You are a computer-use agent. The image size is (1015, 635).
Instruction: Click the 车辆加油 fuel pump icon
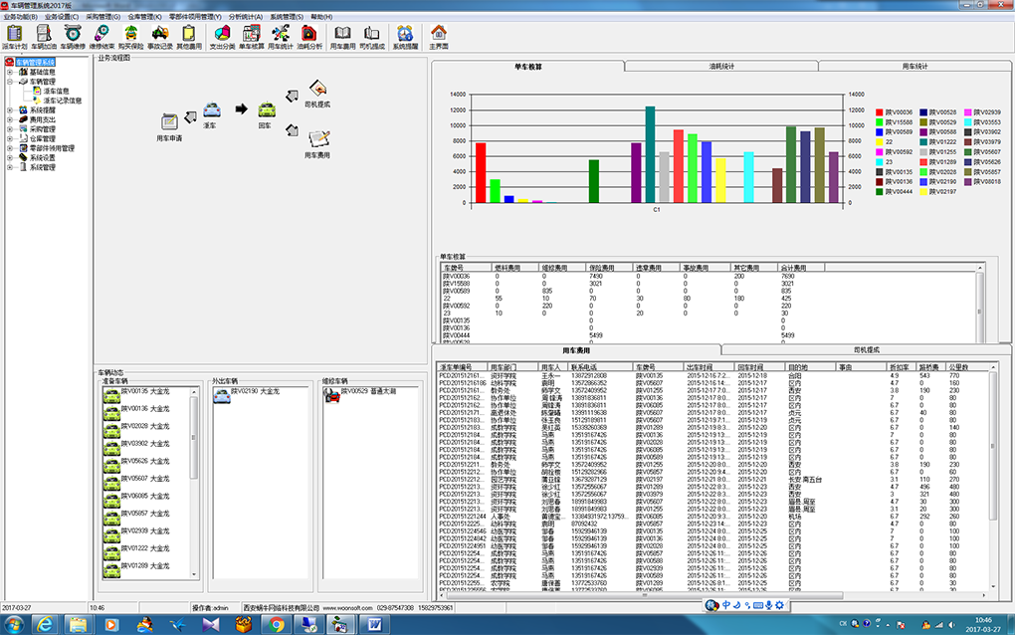(44, 34)
